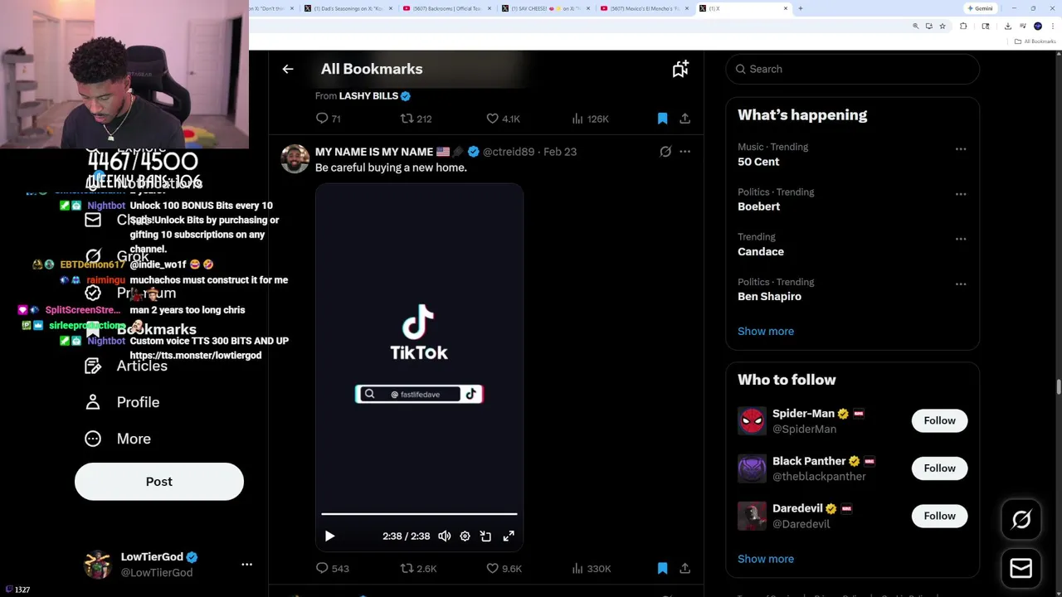
Task: Open more options for Ben Shapiro trend
Action: [x=961, y=284]
